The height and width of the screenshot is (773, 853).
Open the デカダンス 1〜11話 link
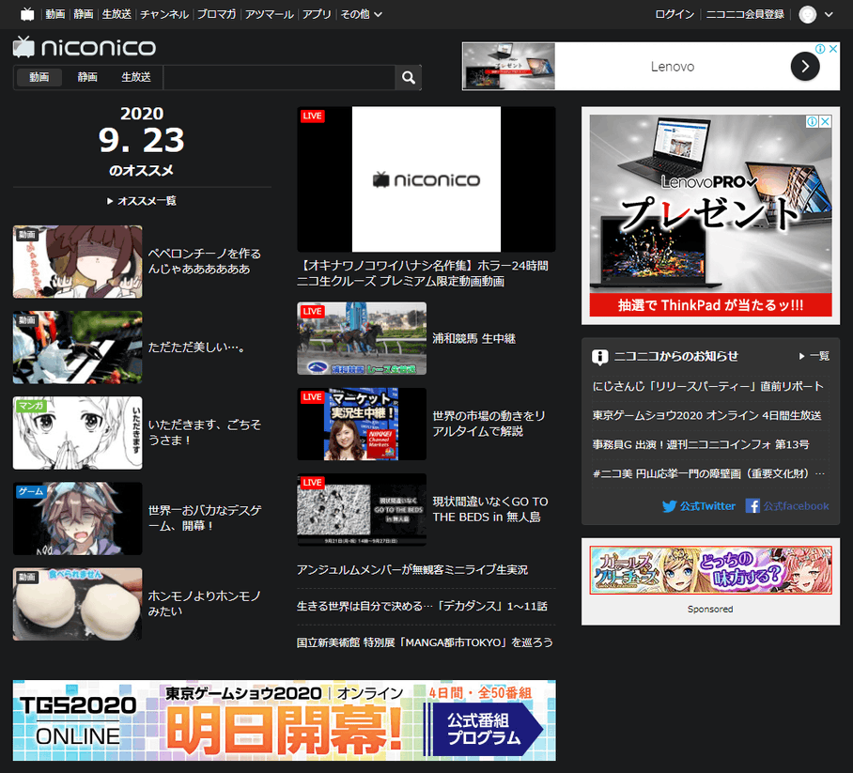point(422,607)
